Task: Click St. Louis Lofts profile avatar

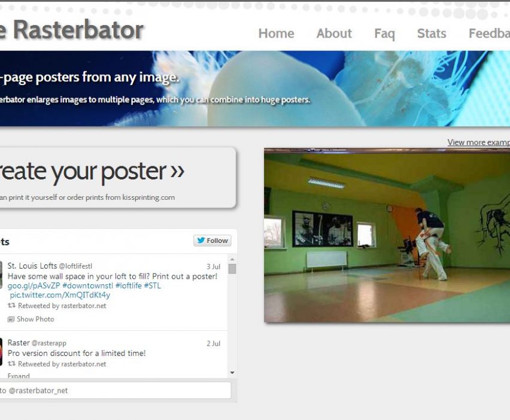Action: pos(1,275)
